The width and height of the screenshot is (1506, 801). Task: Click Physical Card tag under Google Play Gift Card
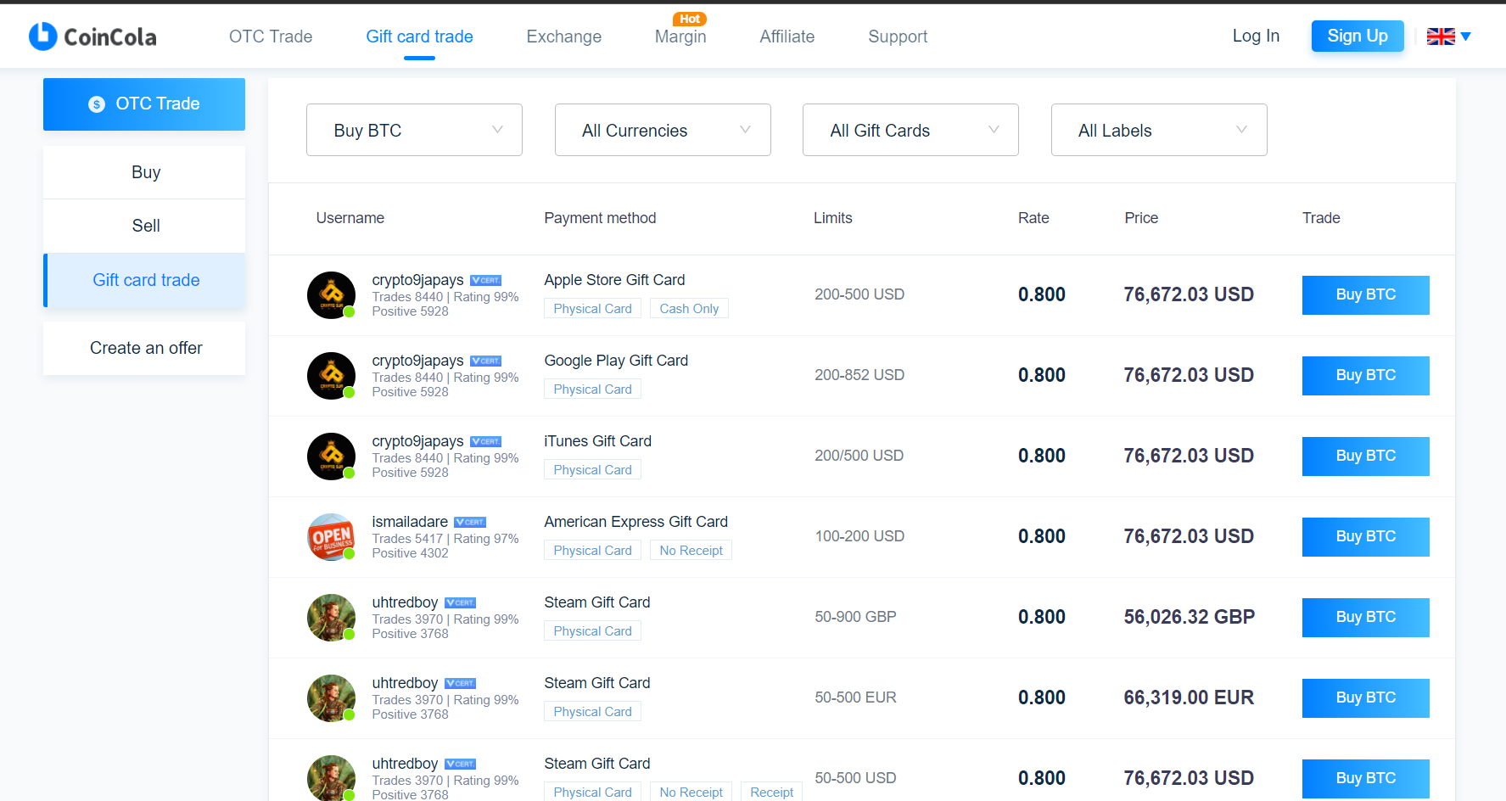point(592,389)
